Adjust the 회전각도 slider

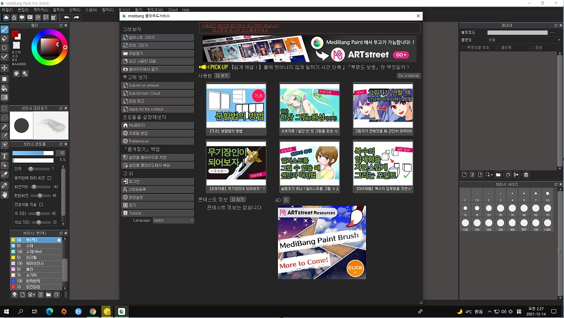tap(41, 187)
